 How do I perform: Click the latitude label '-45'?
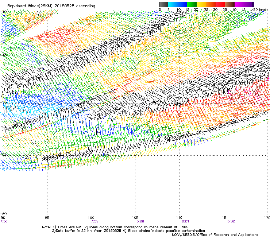pyautogui.click(x=3, y=55)
